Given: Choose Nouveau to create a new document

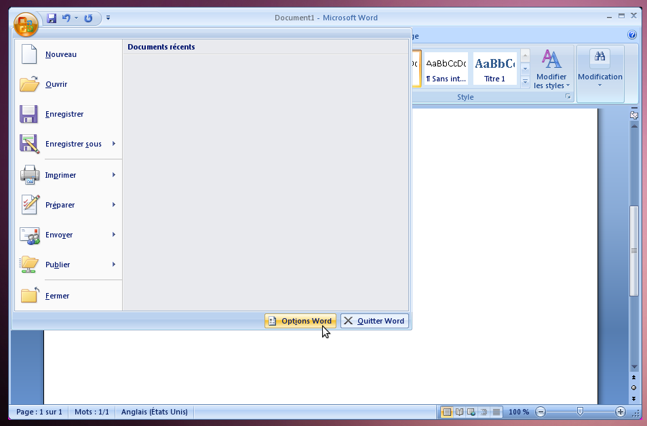Looking at the screenshot, I should [68, 54].
